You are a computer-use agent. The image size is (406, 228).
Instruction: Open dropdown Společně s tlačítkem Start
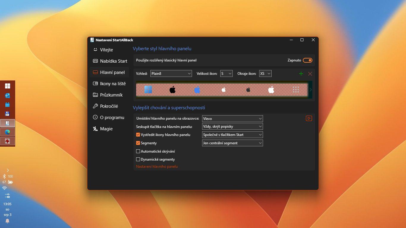coord(232,135)
